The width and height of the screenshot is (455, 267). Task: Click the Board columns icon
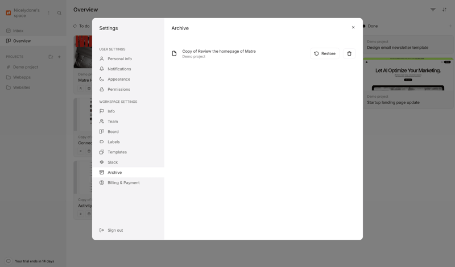click(102, 131)
